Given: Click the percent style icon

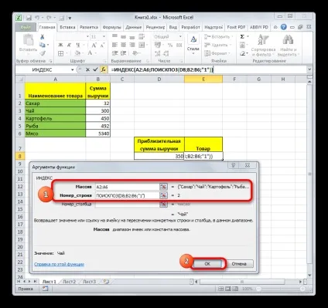Looking at the screenshot, I should click(x=170, y=45).
